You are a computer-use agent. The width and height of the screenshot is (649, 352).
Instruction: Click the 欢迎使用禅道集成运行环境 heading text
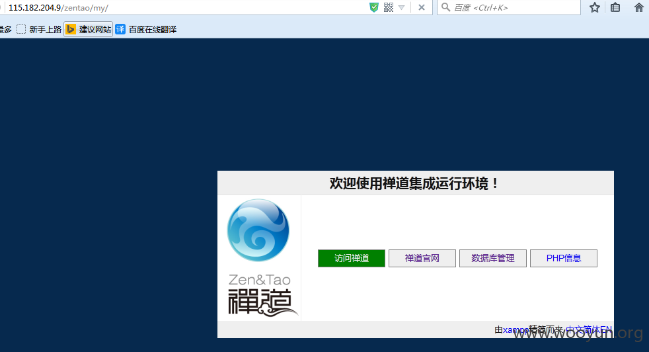tap(415, 183)
